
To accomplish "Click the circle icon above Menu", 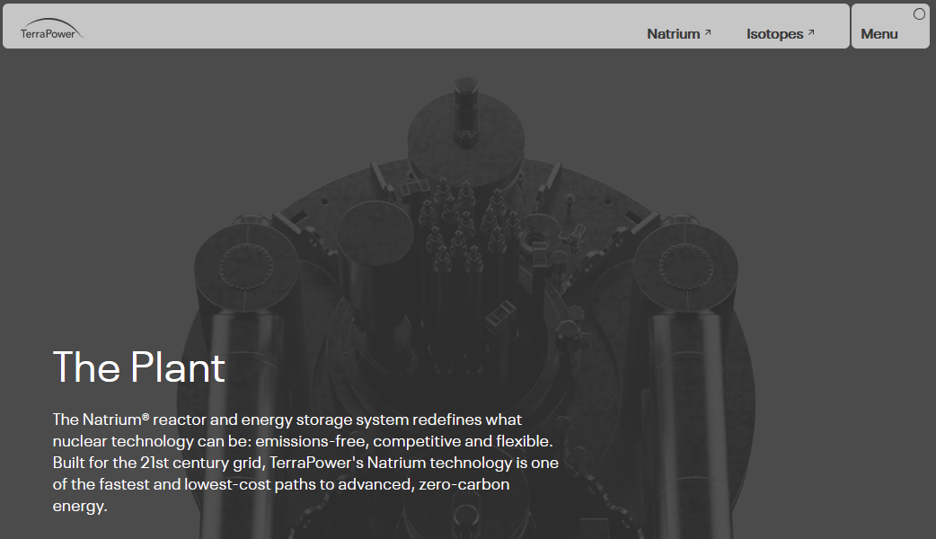I will pos(919,14).
